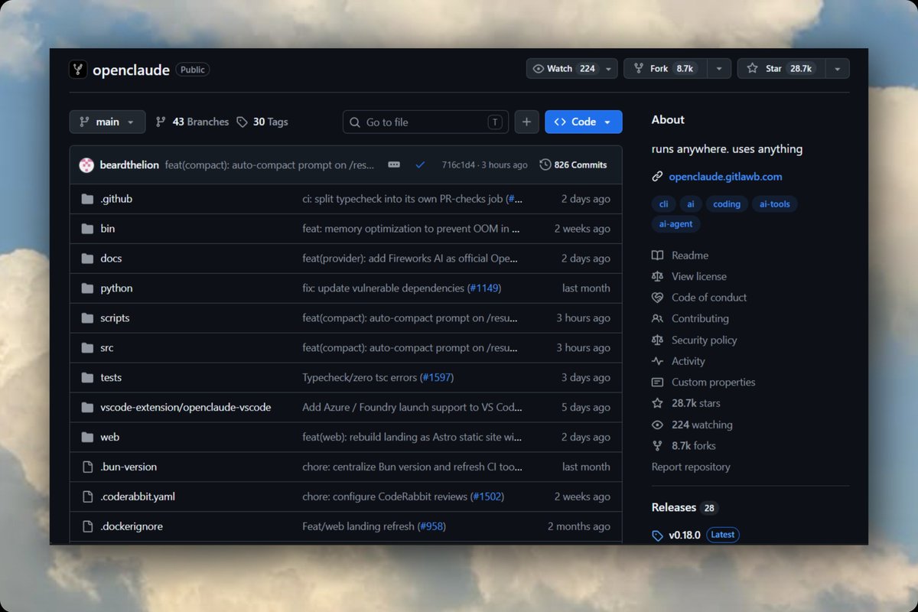Open the Fireworks AI commit message for docs
The image size is (918, 612).
(x=411, y=259)
